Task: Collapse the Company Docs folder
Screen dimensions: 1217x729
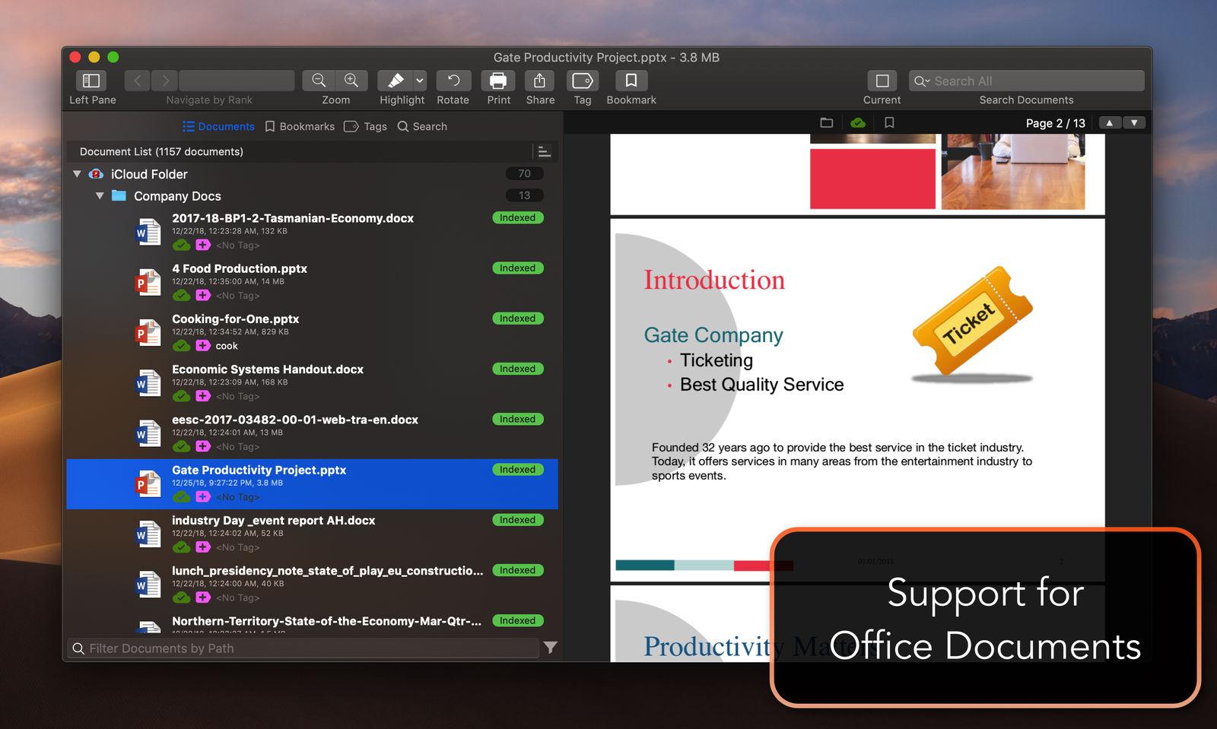Action: click(100, 195)
